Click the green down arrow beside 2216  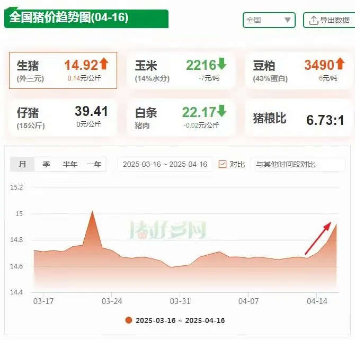click(x=221, y=64)
